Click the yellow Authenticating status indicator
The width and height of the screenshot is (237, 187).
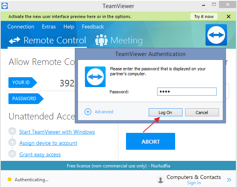click(x=10, y=179)
